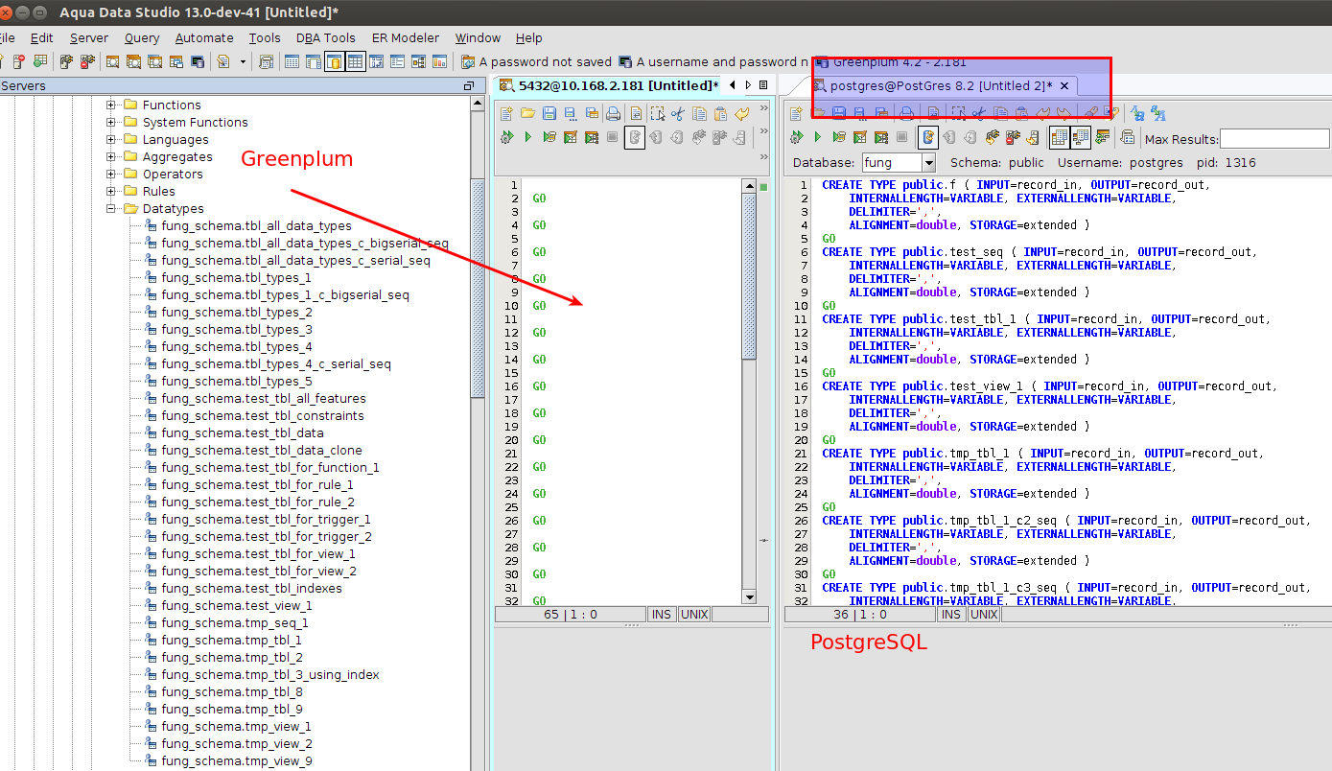Viewport: 1332px width, 771px height.
Task: Click the dark database console icon in main toolbar
Action: click(197, 62)
